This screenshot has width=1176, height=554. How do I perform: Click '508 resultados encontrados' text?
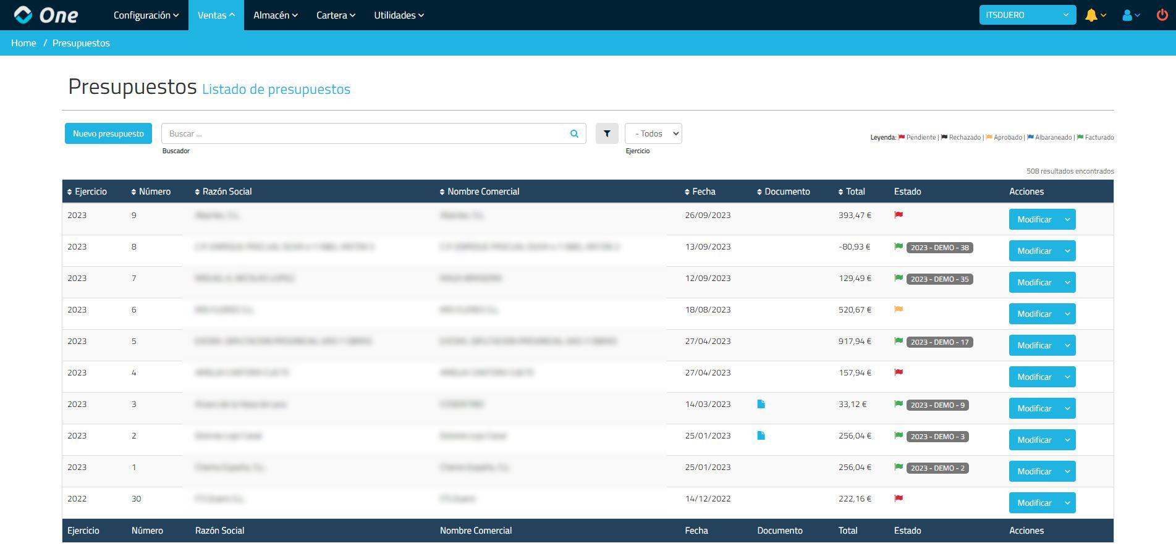point(1070,171)
